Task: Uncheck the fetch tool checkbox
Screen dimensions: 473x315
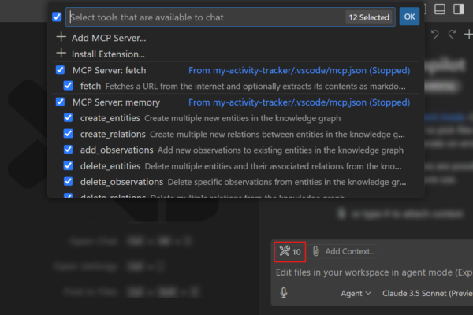Action: [x=68, y=86]
